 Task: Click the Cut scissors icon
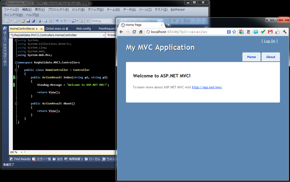[x=40, y=21]
